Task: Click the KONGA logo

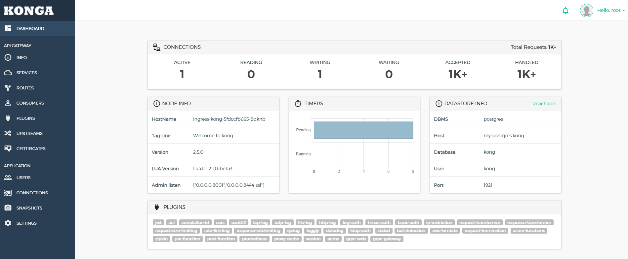Action: coord(29,11)
